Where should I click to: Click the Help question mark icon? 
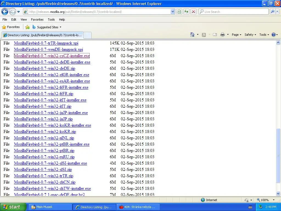coord(274,35)
